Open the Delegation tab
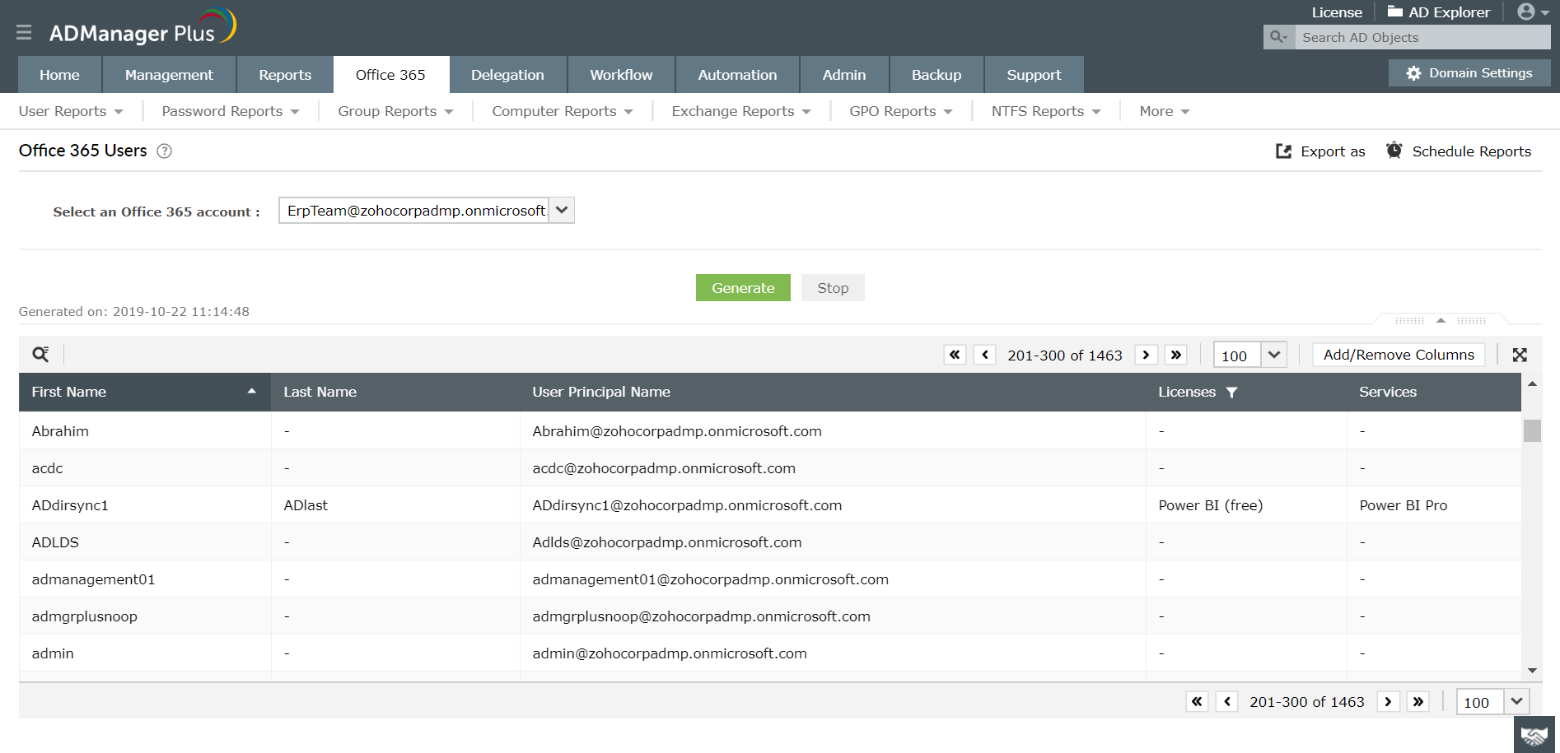The height and width of the screenshot is (753, 1560). pyautogui.click(x=507, y=75)
